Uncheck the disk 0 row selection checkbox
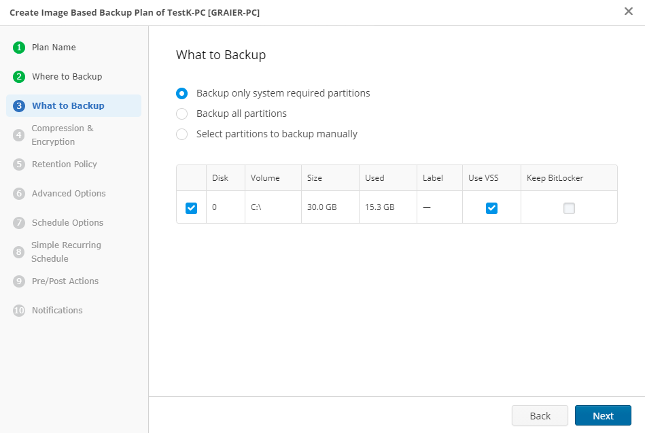Image resolution: width=645 pixels, height=433 pixels. (x=190, y=208)
